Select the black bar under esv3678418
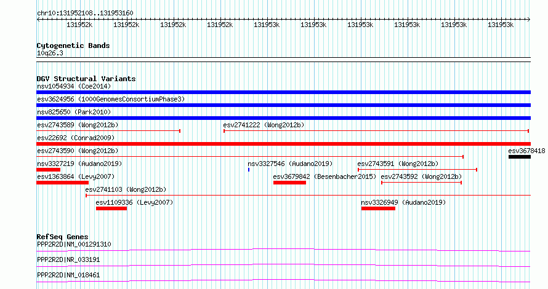Viewport: 548px width, 289px height. coord(519,157)
